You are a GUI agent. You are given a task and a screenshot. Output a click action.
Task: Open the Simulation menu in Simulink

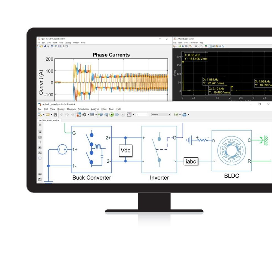point(83,109)
